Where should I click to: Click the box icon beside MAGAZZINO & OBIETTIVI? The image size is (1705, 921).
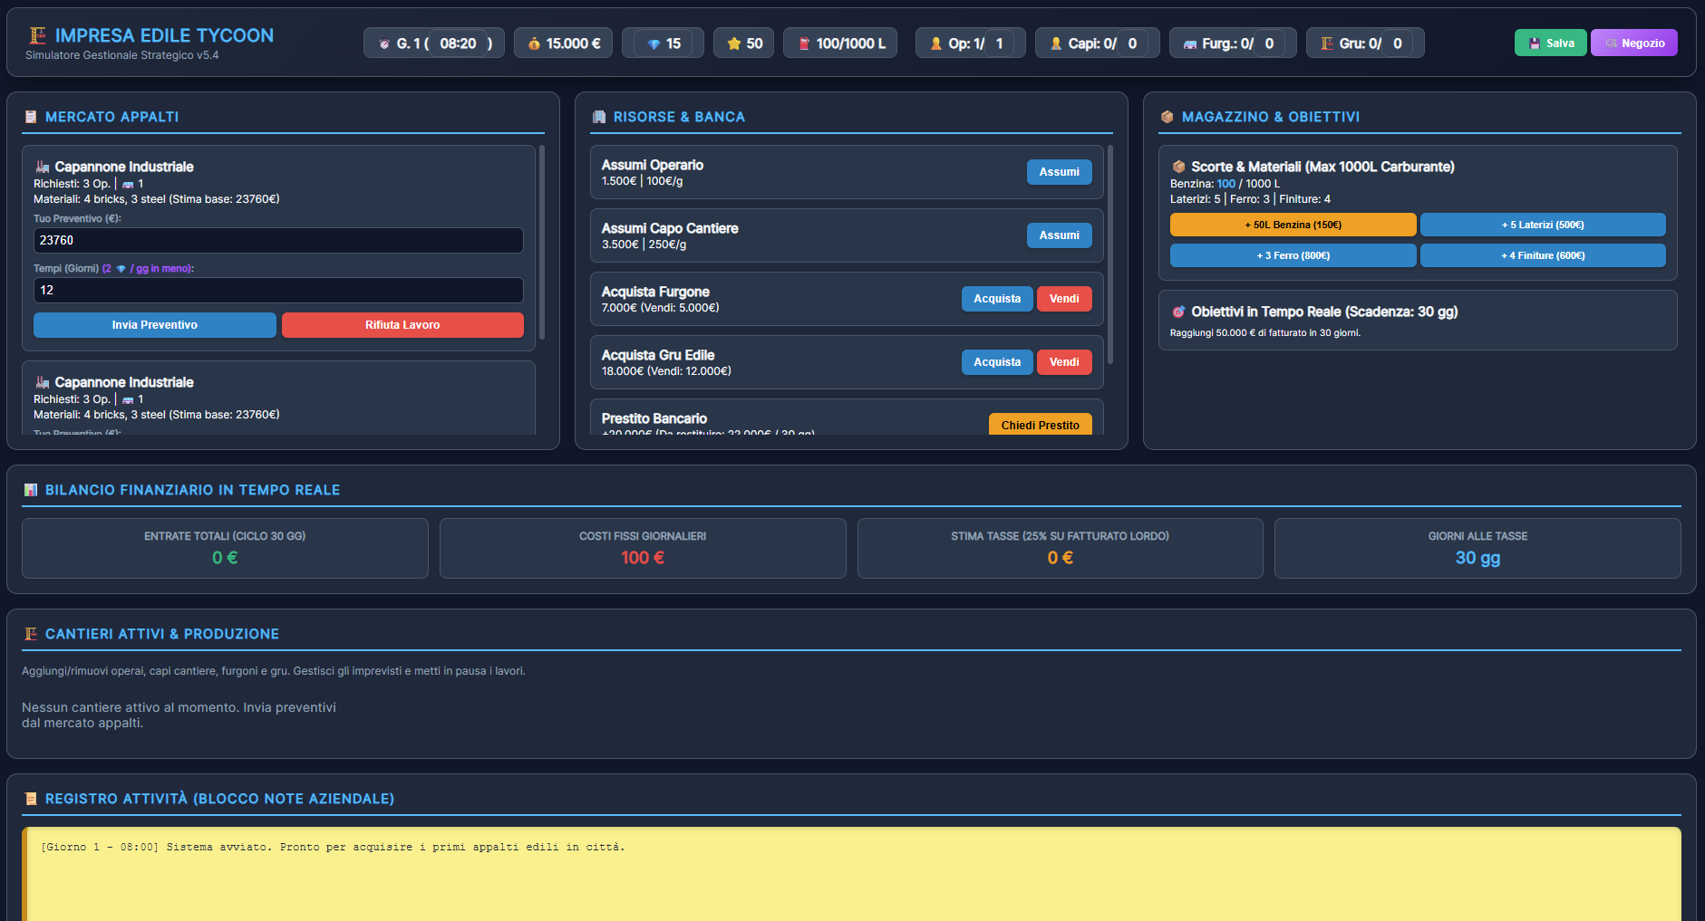[x=1167, y=117]
